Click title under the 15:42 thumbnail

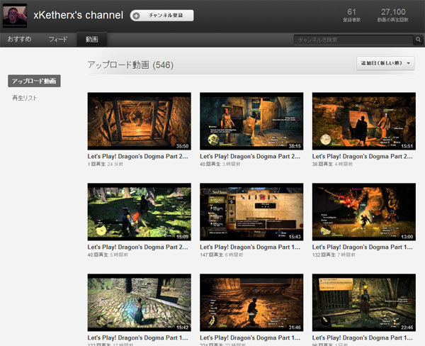(137, 338)
